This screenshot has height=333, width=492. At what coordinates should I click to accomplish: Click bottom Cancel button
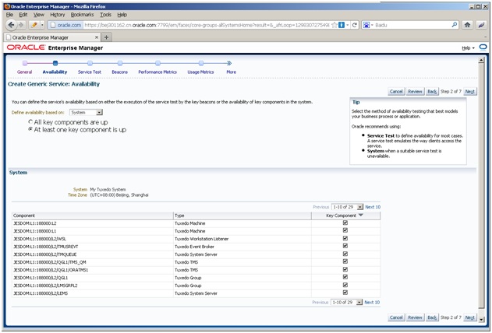pos(396,317)
